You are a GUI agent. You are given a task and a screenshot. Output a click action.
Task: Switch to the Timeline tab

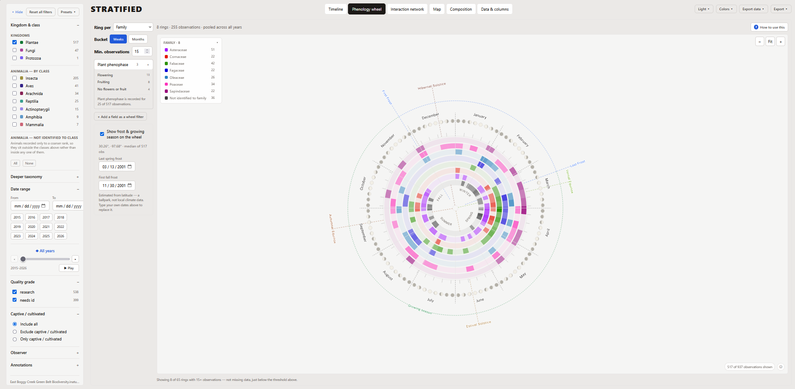pos(336,9)
